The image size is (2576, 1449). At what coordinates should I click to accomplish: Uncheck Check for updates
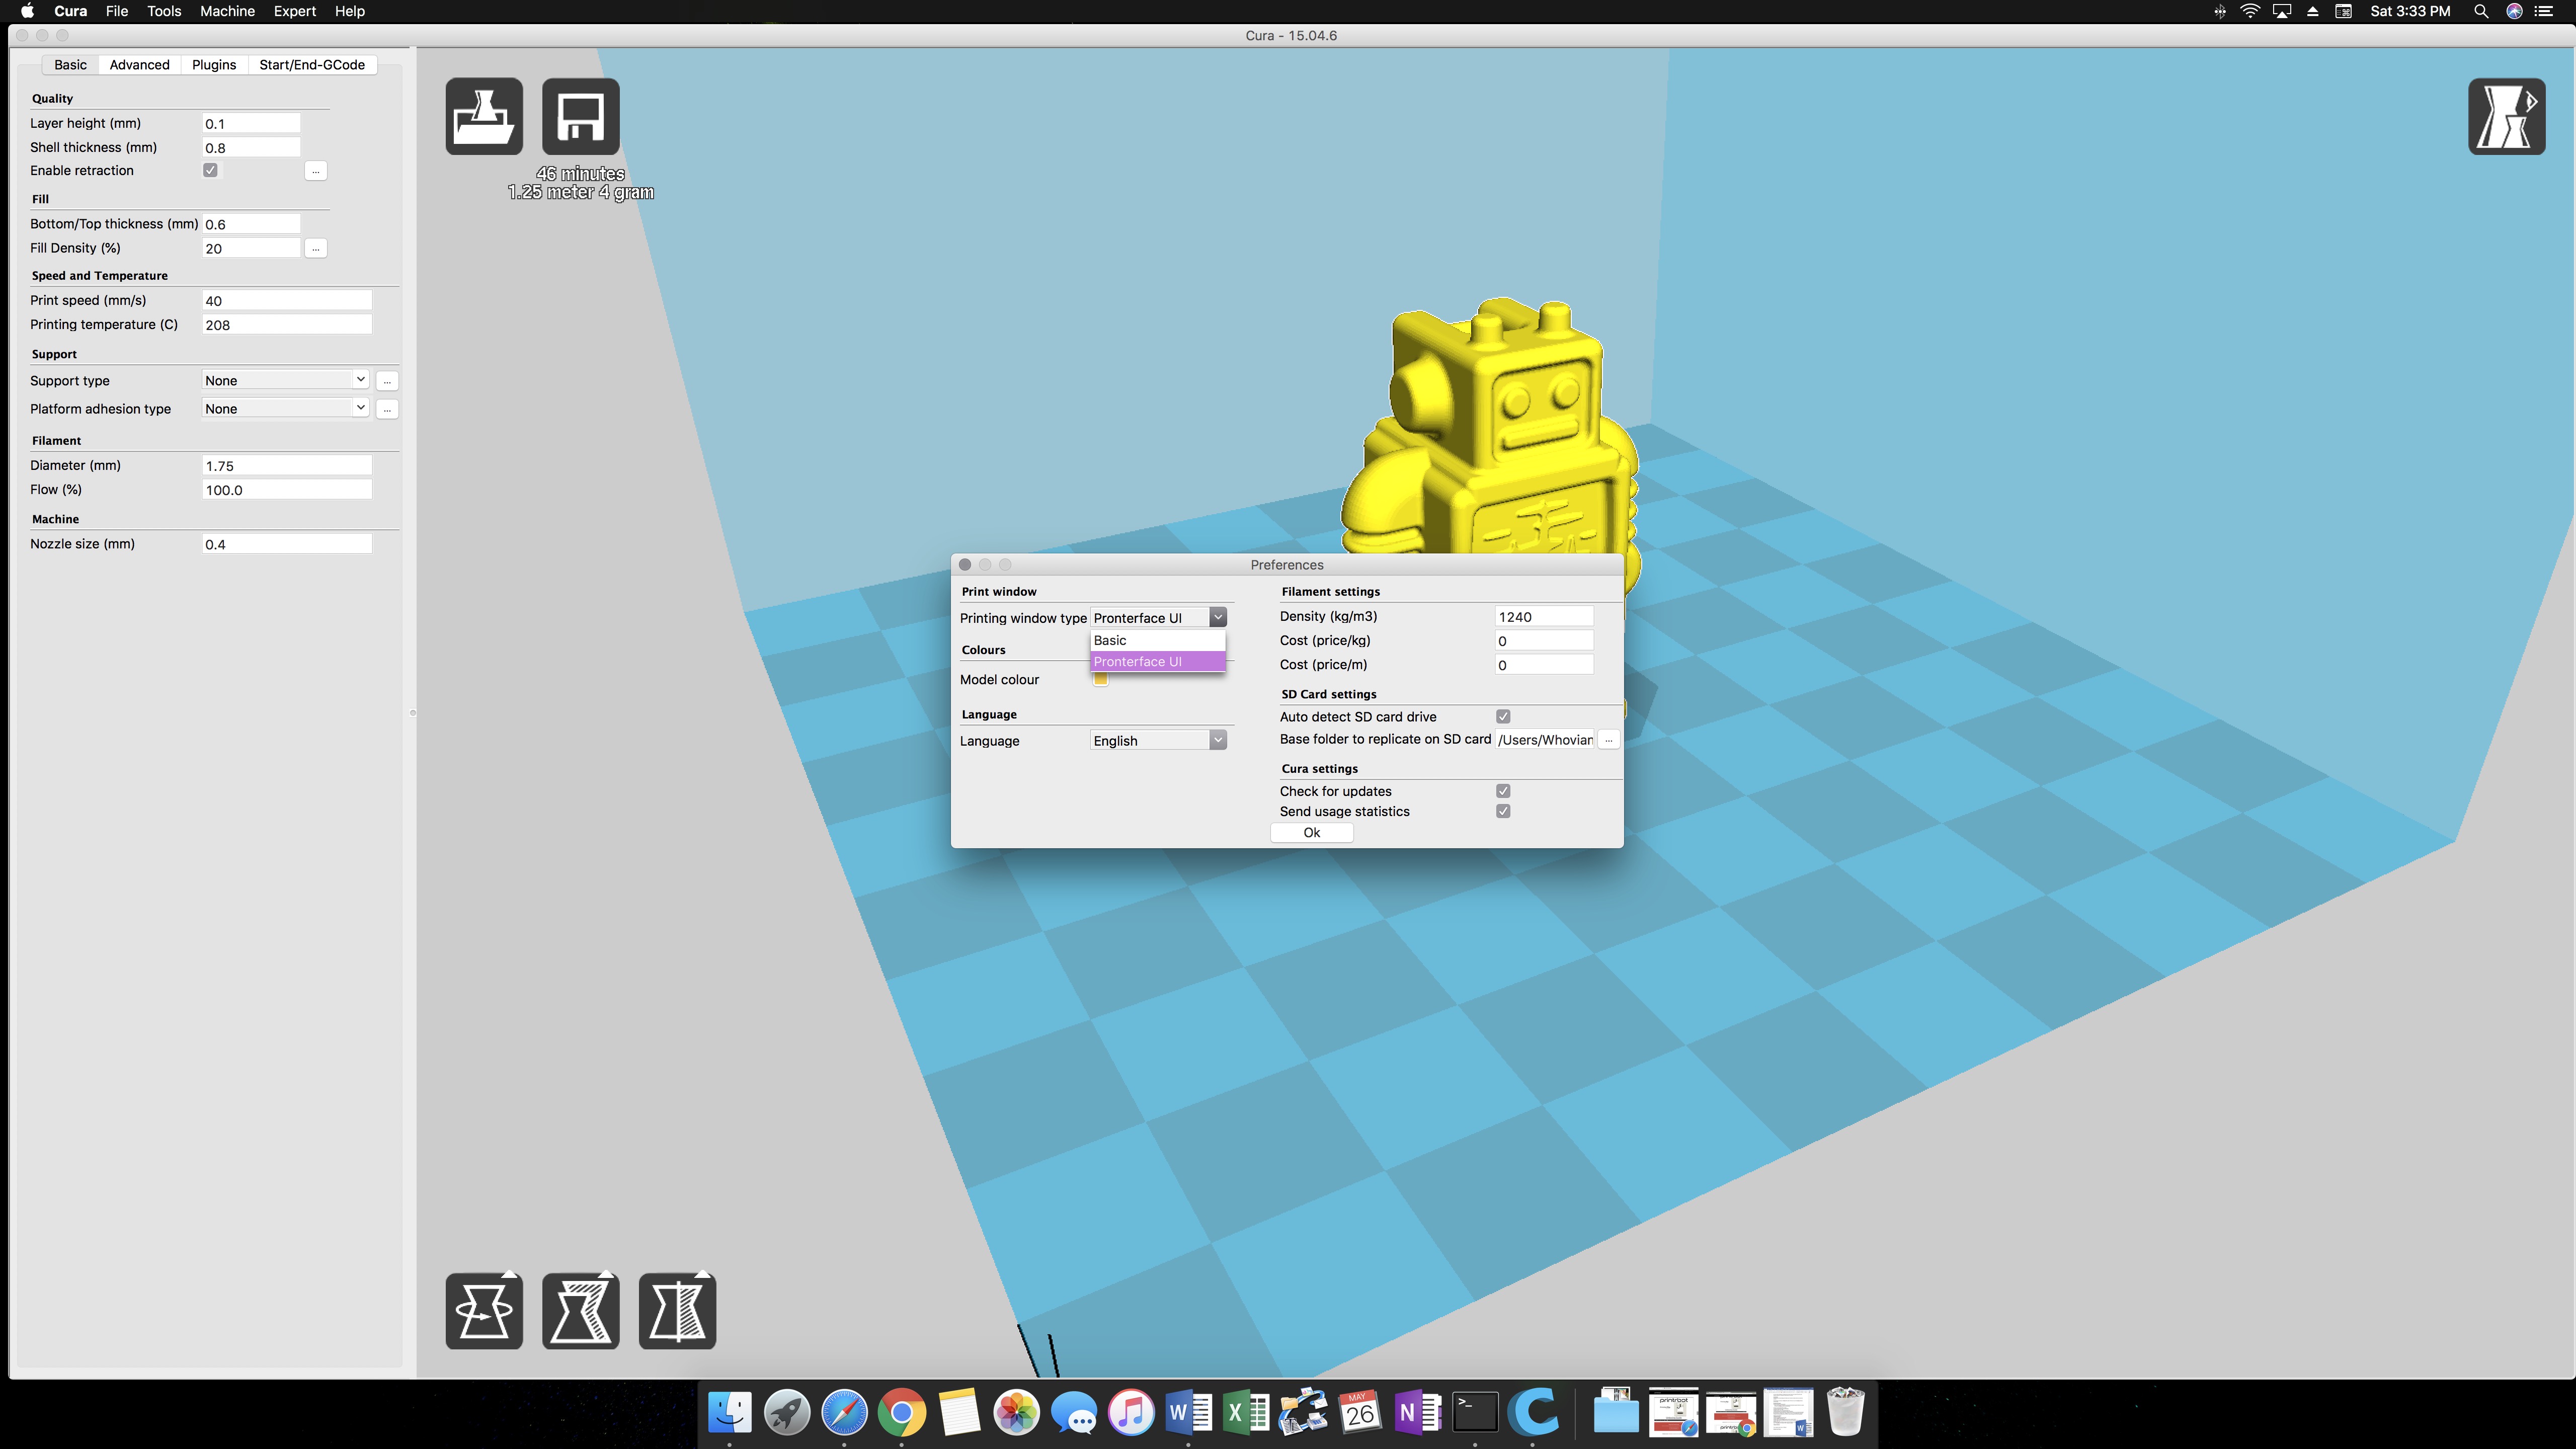(1503, 790)
